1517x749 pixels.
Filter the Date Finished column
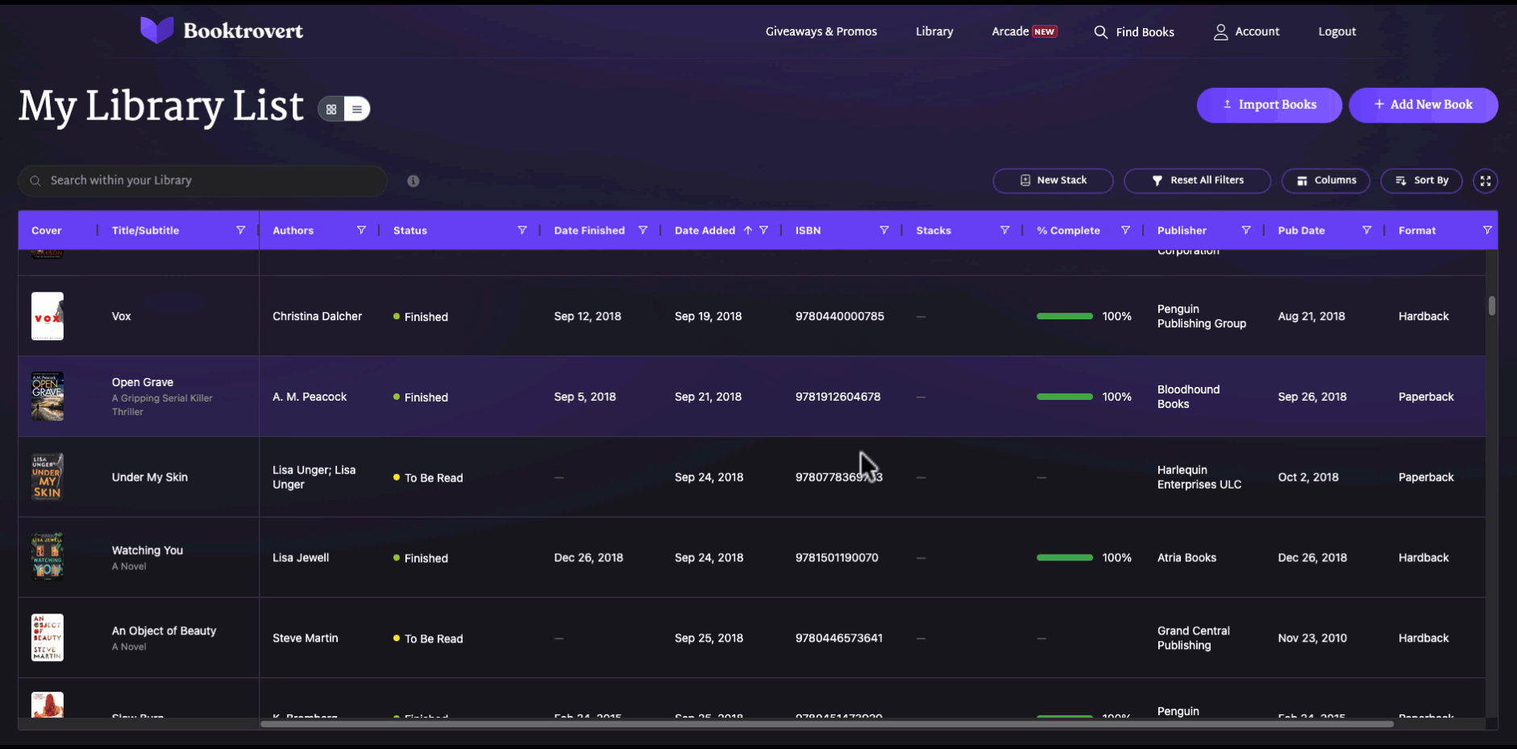(642, 231)
